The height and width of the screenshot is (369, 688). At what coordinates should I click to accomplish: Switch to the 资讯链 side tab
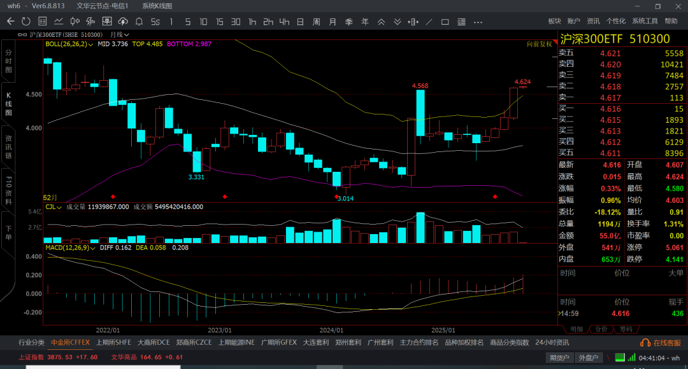(8, 147)
